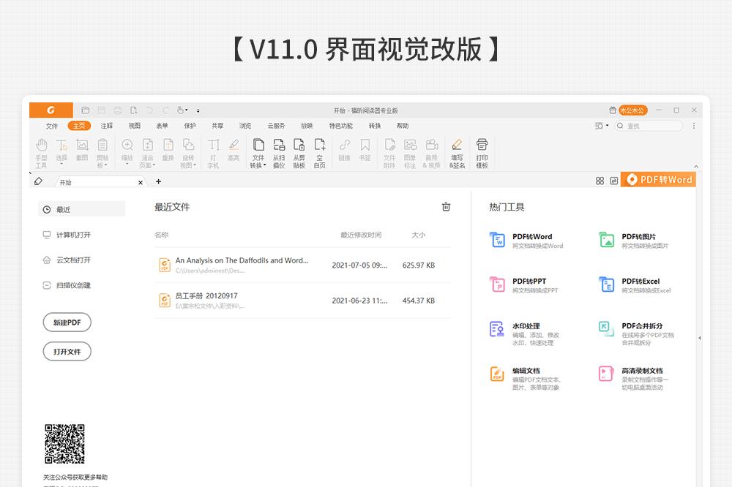Open the customize quick-access toolbar arrow

[198, 110]
